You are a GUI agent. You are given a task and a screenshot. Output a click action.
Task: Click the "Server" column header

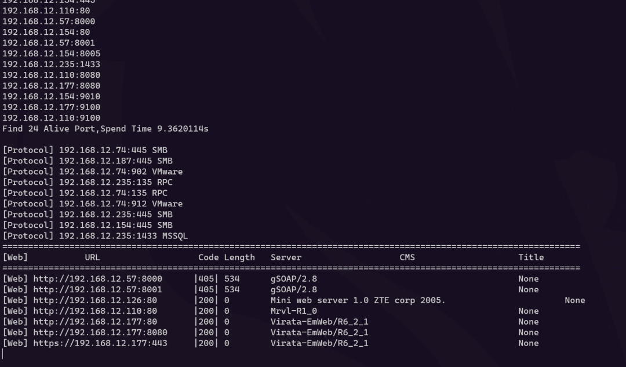tap(286, 257)
